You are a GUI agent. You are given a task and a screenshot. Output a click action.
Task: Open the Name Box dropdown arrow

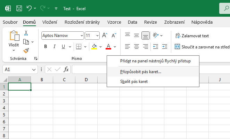pyautogui.click(x=34, y=70)
